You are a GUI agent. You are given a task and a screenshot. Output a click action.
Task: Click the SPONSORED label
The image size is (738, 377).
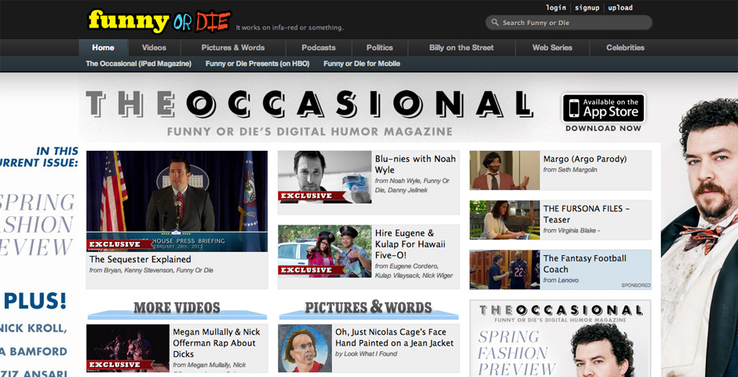636,285
